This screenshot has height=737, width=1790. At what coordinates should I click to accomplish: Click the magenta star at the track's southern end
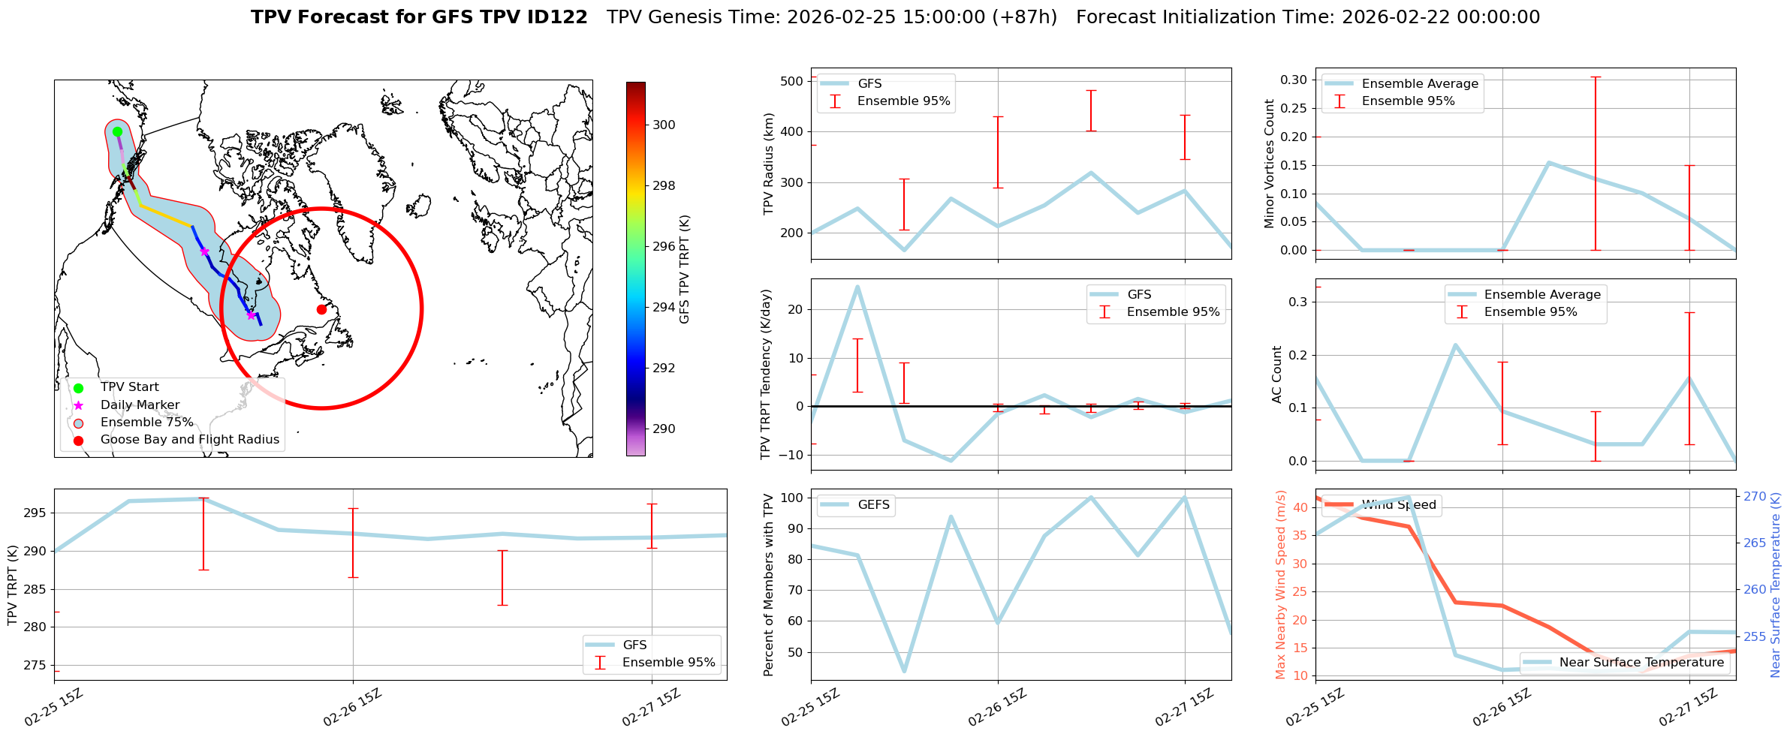[251, 314]
